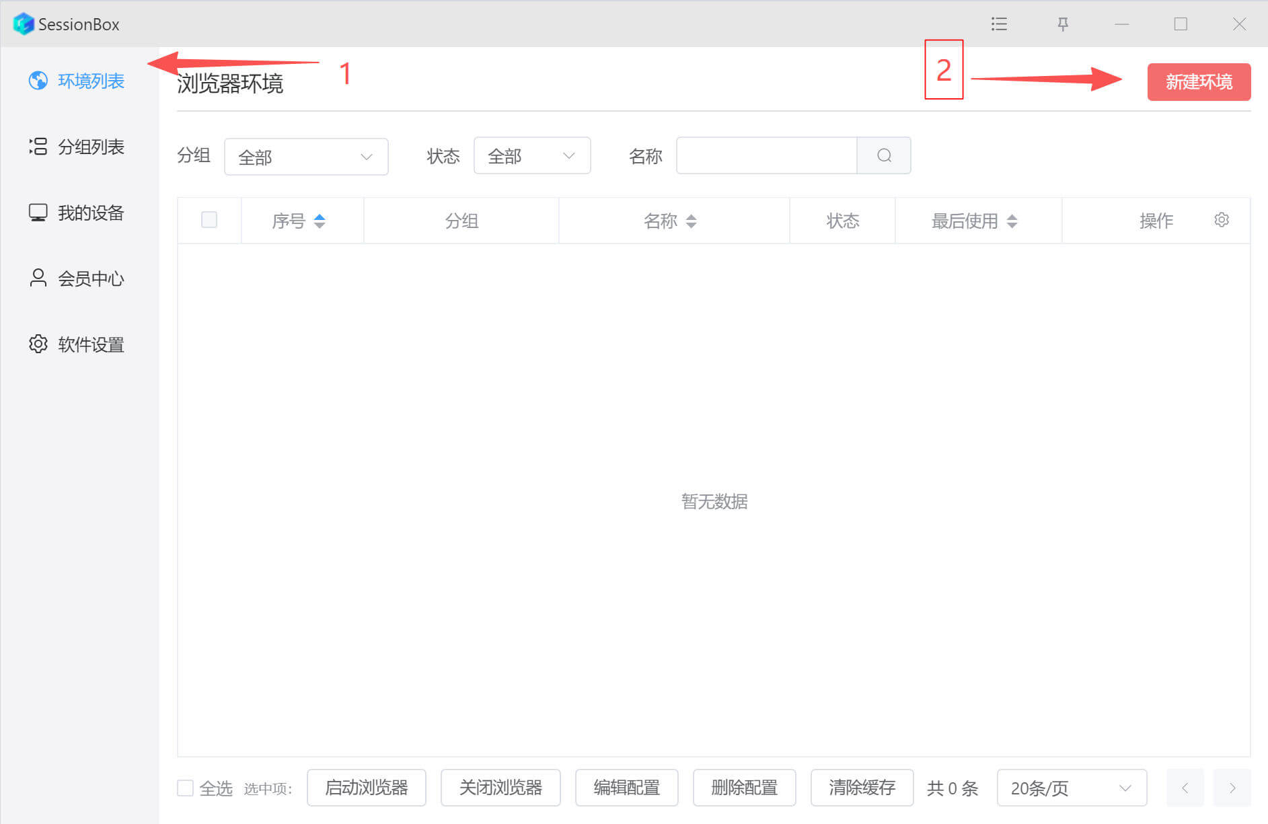Open the 20条/页 page size dropdown
The image size is (1268, 824).
(1071, 788)
